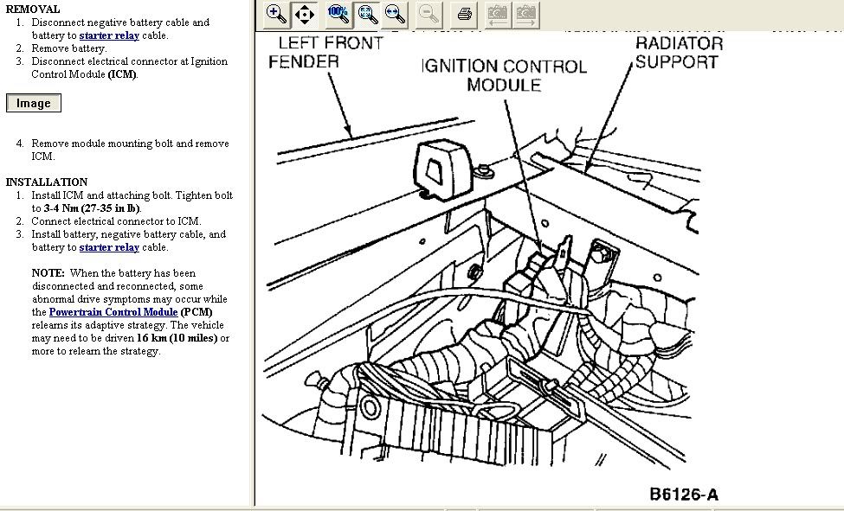
Task: Open starter relay link in Removal section
Action: 109,35
